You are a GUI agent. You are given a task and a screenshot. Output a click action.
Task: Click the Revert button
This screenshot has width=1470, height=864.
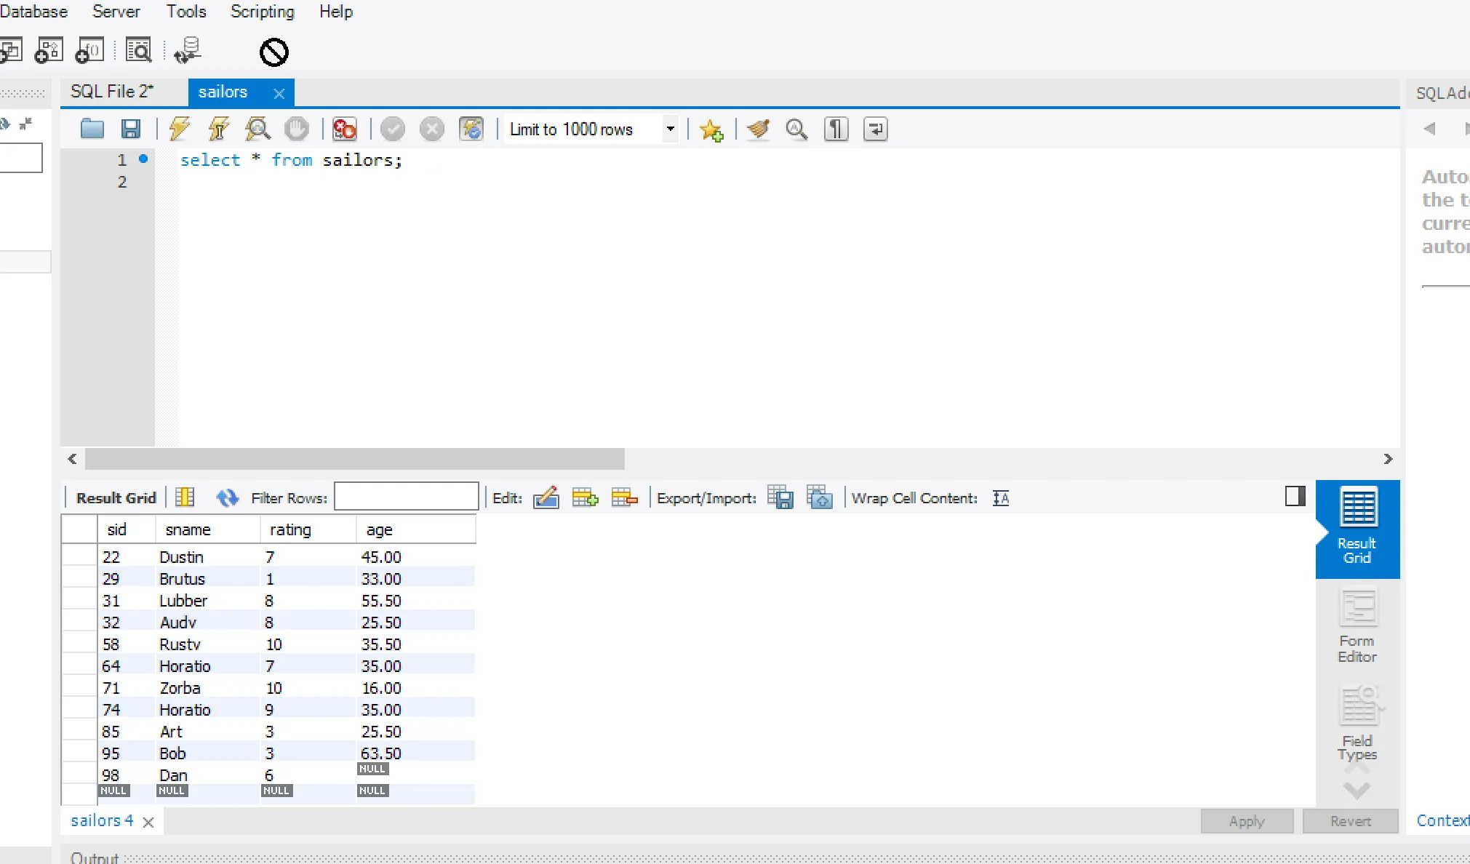pos(1350,821)
